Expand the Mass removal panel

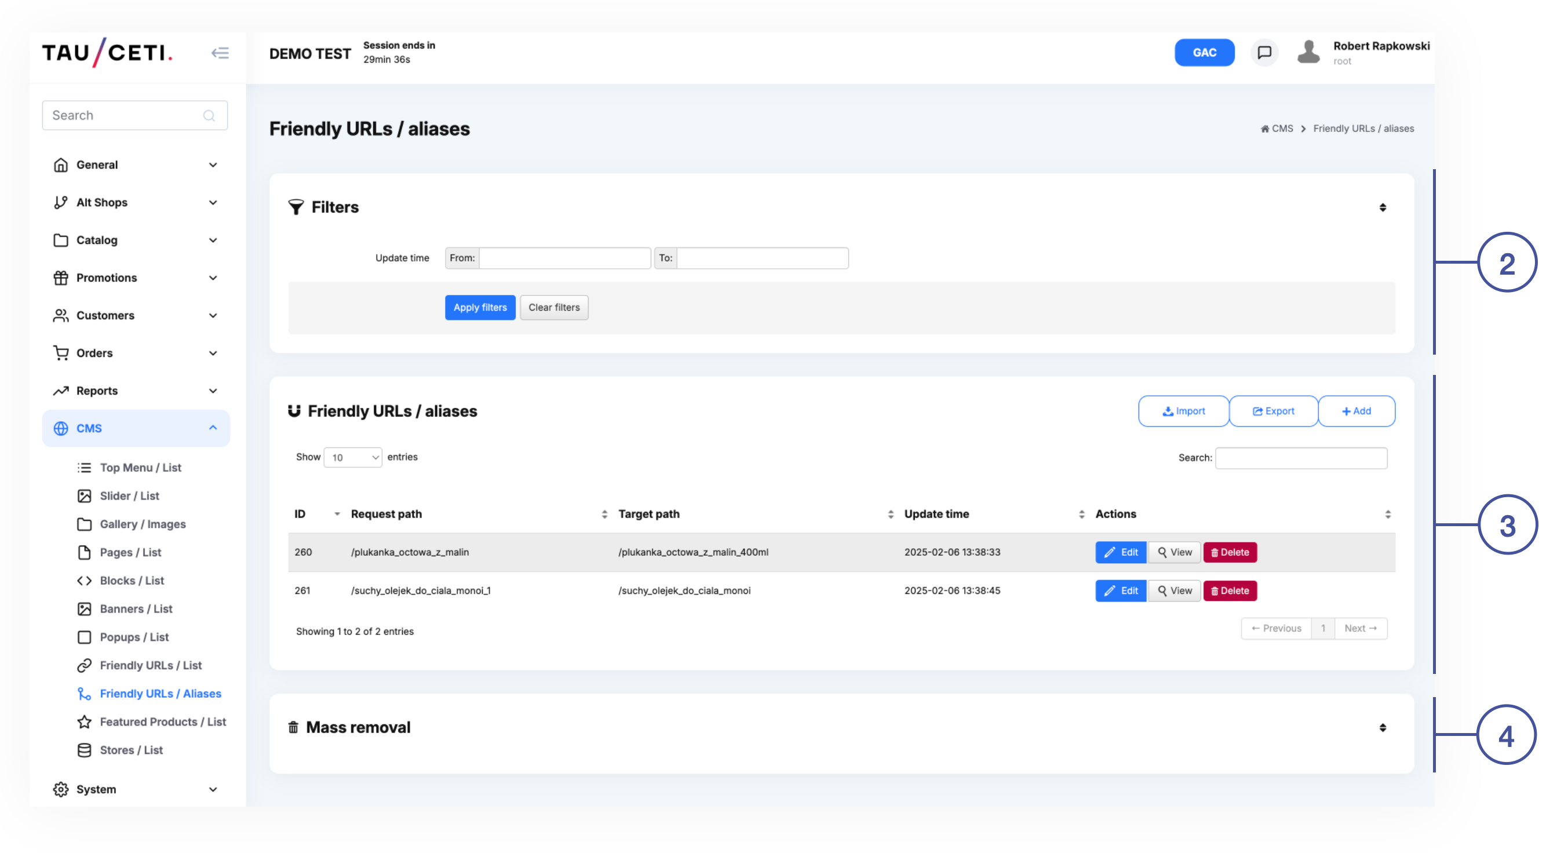pos(1382,727)
